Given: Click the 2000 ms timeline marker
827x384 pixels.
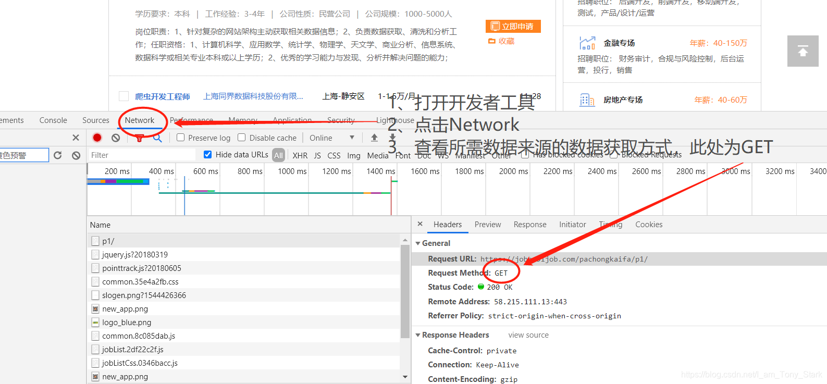Looking at the screenshot, I should (513, 171).
